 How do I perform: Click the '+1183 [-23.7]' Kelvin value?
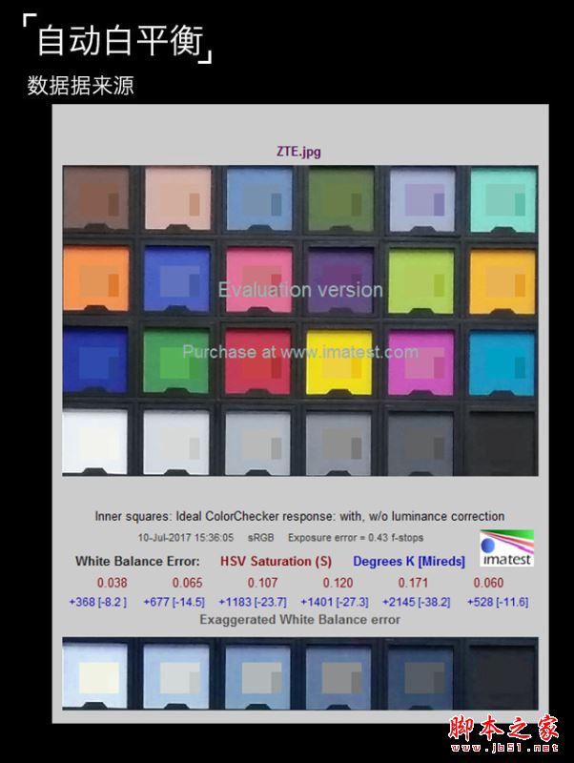point(253,602)
